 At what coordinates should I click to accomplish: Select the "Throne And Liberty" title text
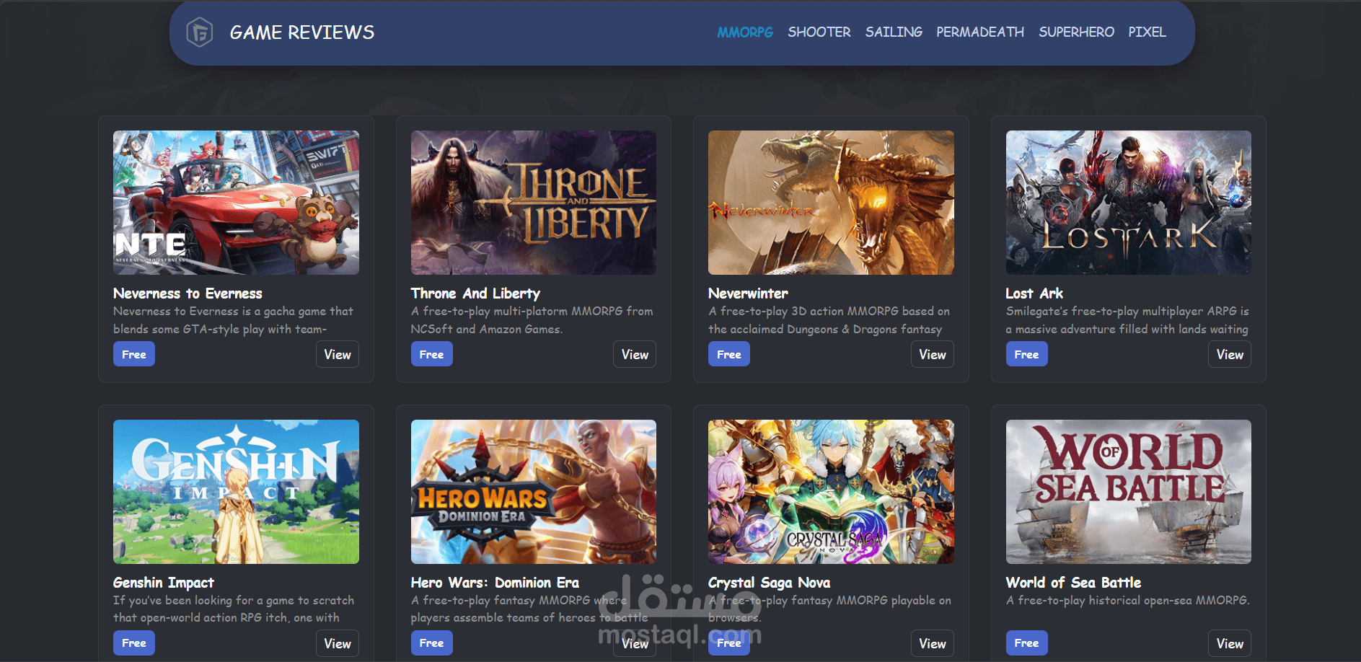pyautogui.click(x=475, y=294)
